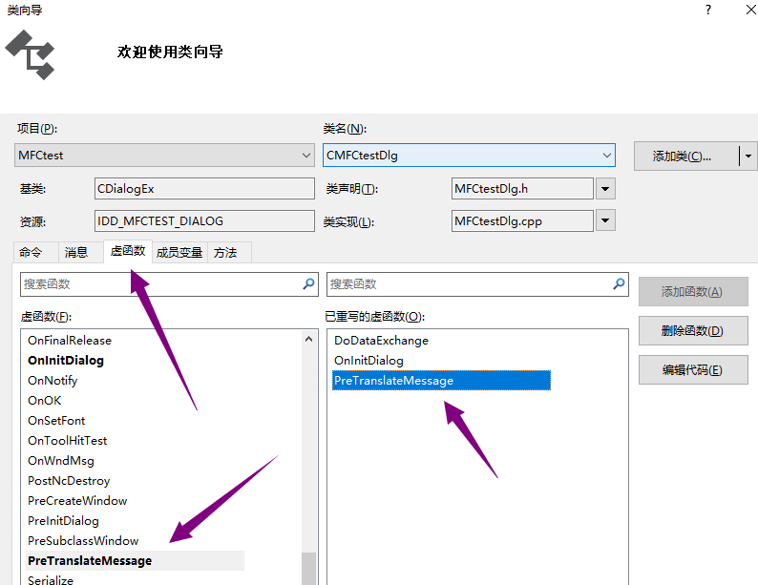Screen dimensions: 758x585
Task: Click the MFCtestDlg.cpp implementation field
Action: click(522, 220)
